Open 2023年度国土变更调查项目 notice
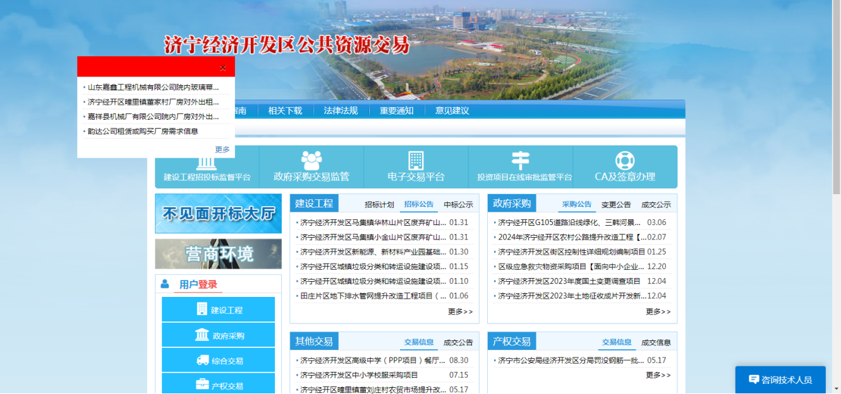This screenshot has width=841, height=394. pyautogui.click(x=569, y=281)
